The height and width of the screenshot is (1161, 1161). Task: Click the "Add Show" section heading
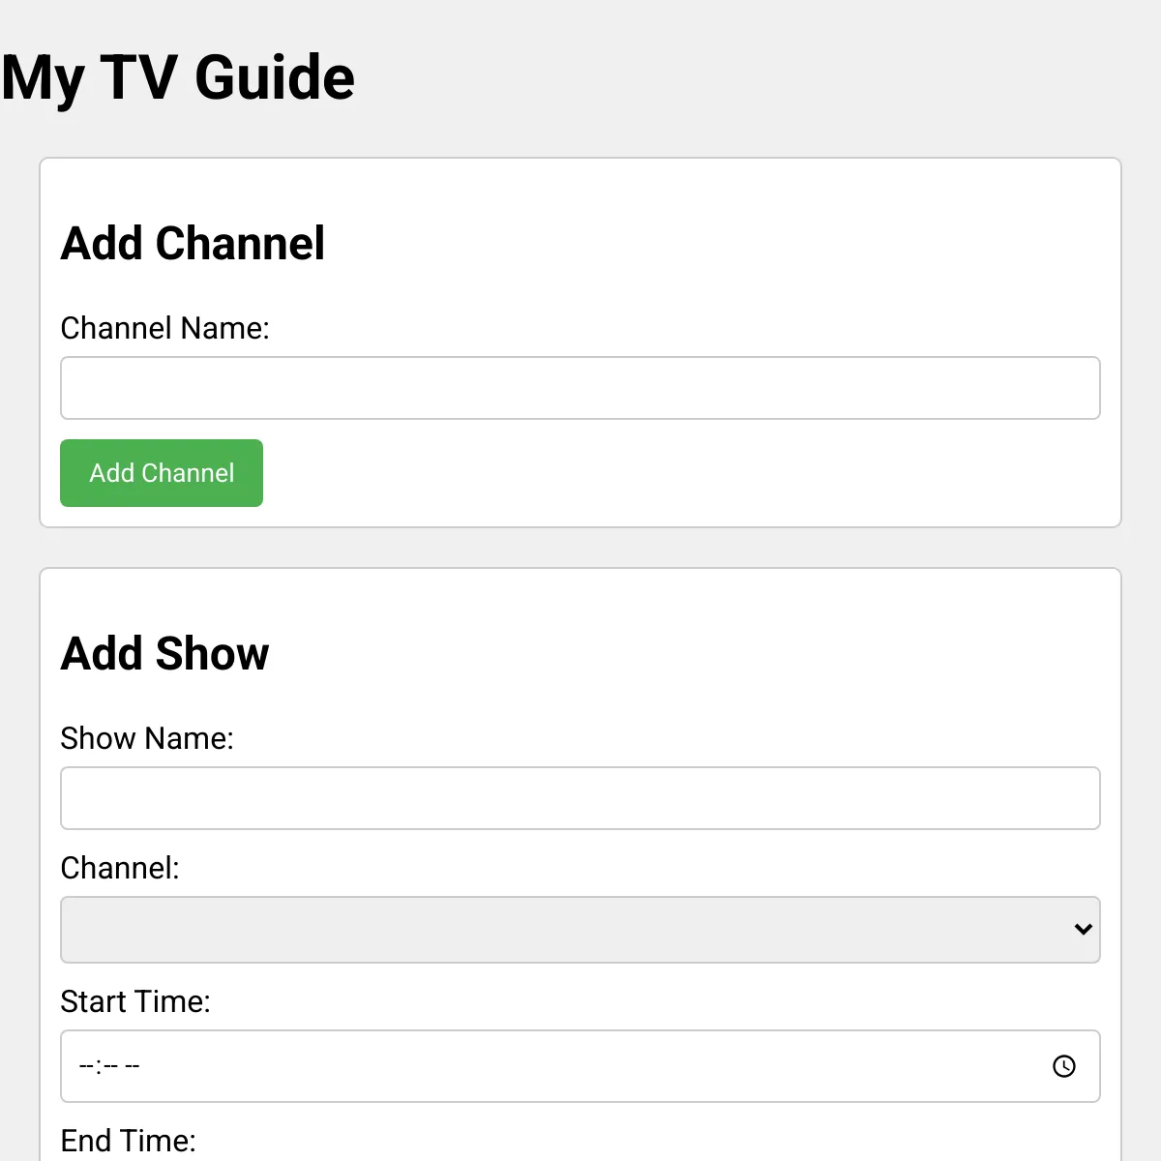click(x=164, y=654)
